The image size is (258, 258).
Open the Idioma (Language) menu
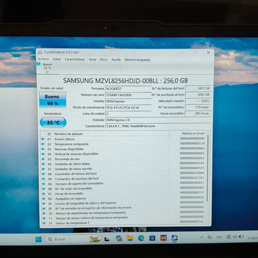pyautogui.click(x=137, y=60)
